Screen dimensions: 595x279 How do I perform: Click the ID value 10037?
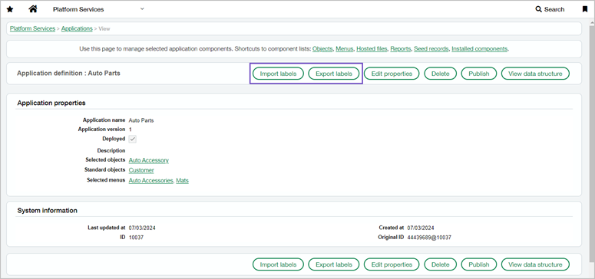pos(136,238)
